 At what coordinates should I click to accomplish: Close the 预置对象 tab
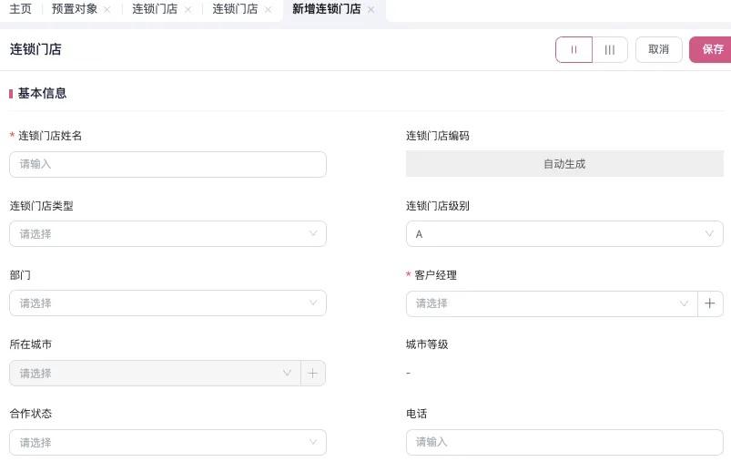107,9
